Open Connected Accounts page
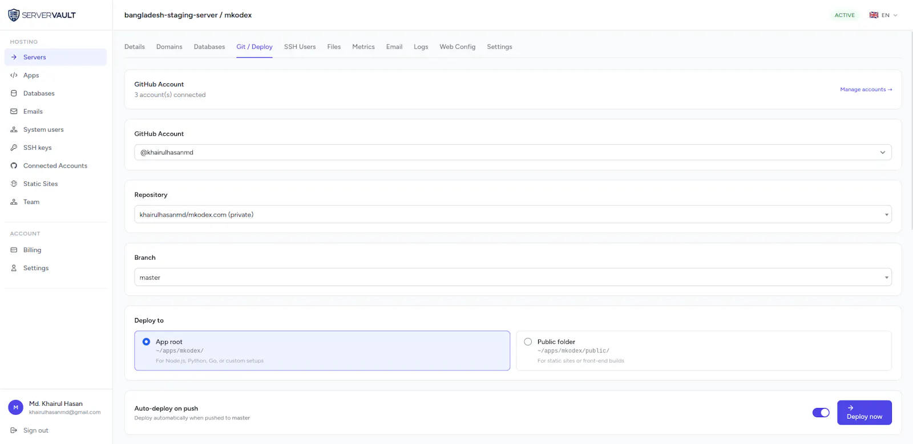 [55, 166]
